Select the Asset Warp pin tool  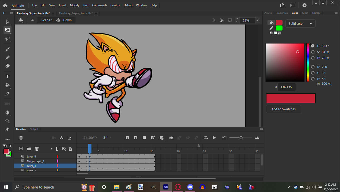(7, 129)
